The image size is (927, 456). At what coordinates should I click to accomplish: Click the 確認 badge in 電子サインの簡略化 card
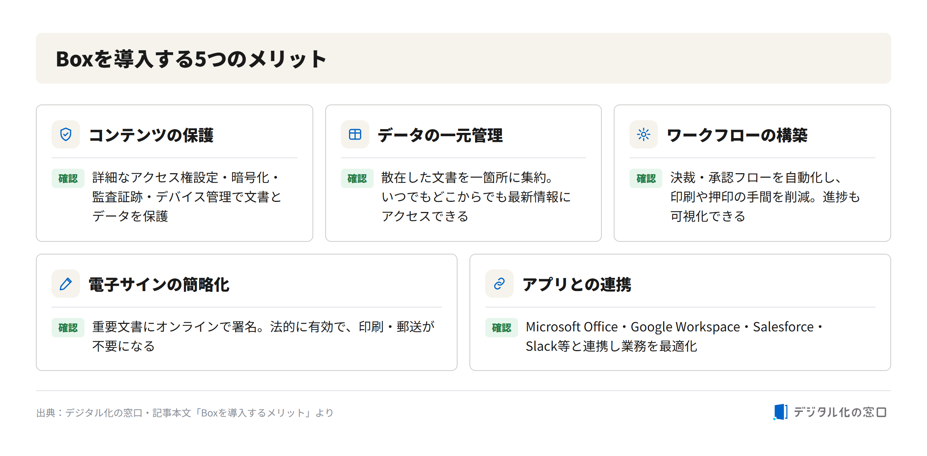tap(68, 328)
